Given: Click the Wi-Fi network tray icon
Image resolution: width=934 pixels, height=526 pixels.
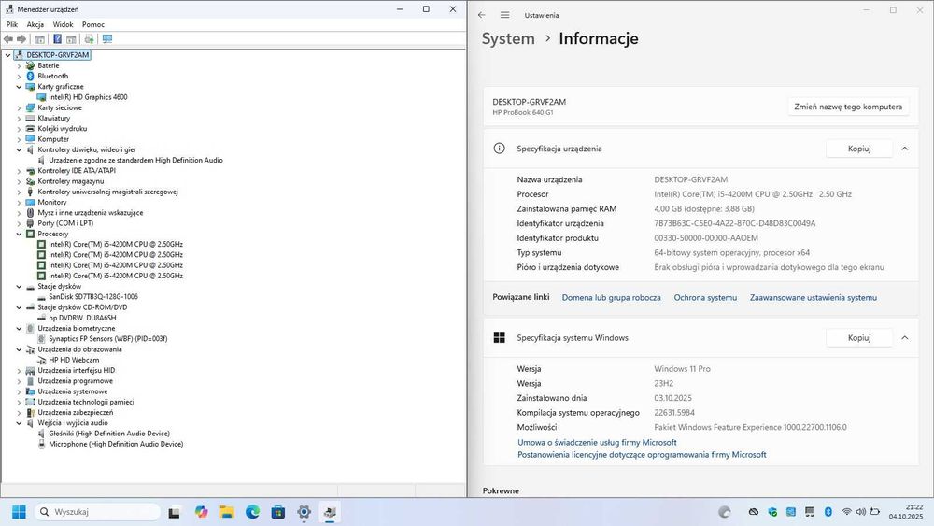Looking at the screenshot, I should point(846,512).
